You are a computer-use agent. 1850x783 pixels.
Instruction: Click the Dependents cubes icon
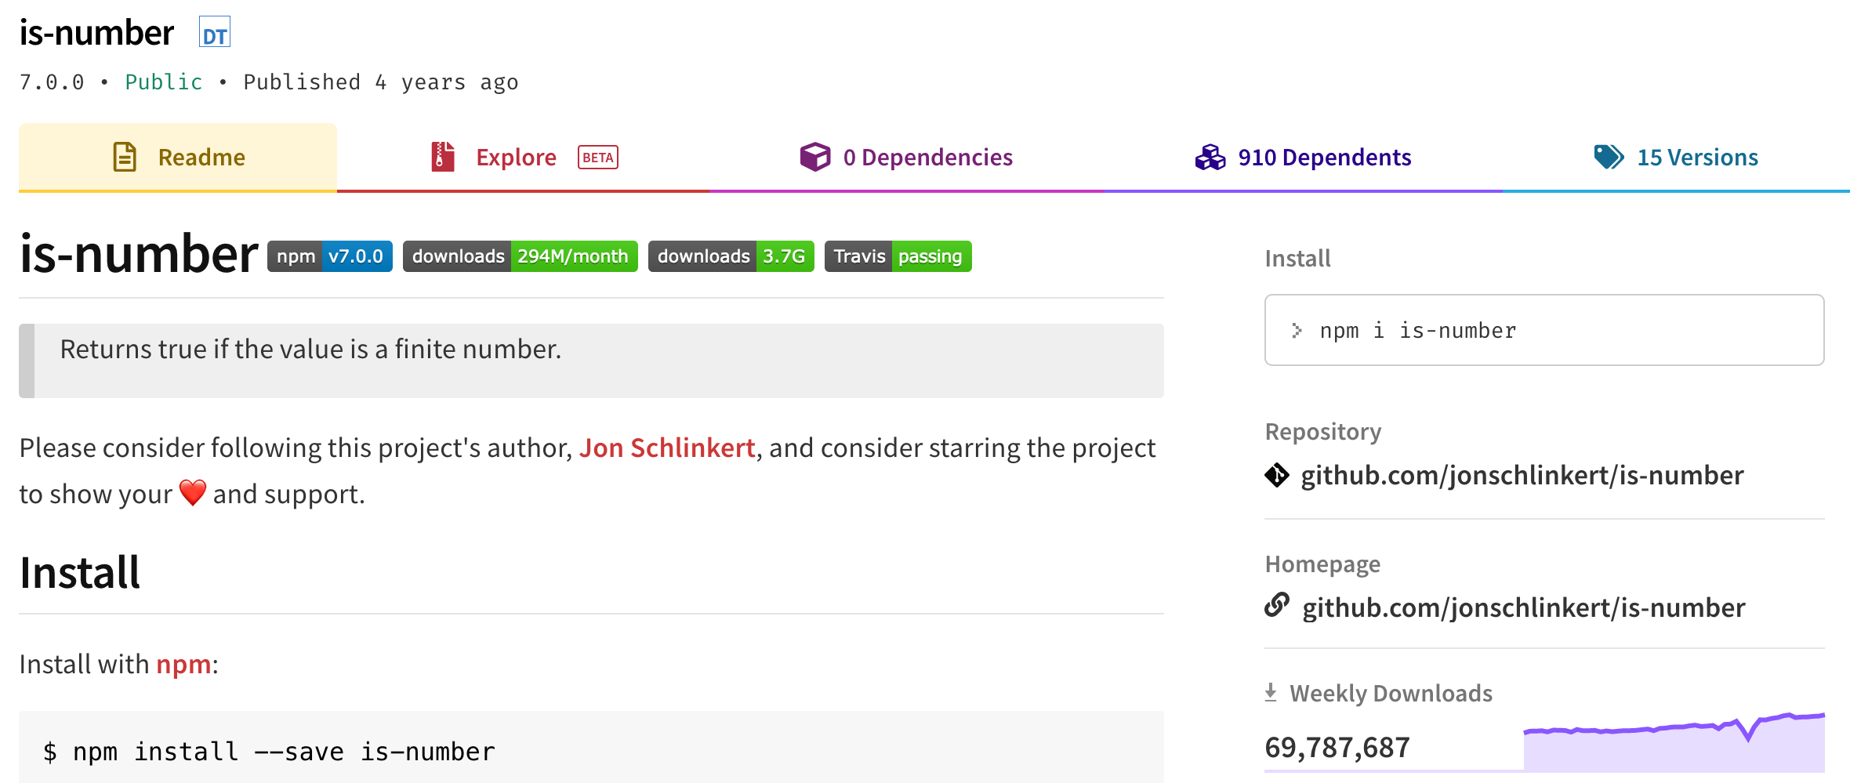(x=1210, y=157)
